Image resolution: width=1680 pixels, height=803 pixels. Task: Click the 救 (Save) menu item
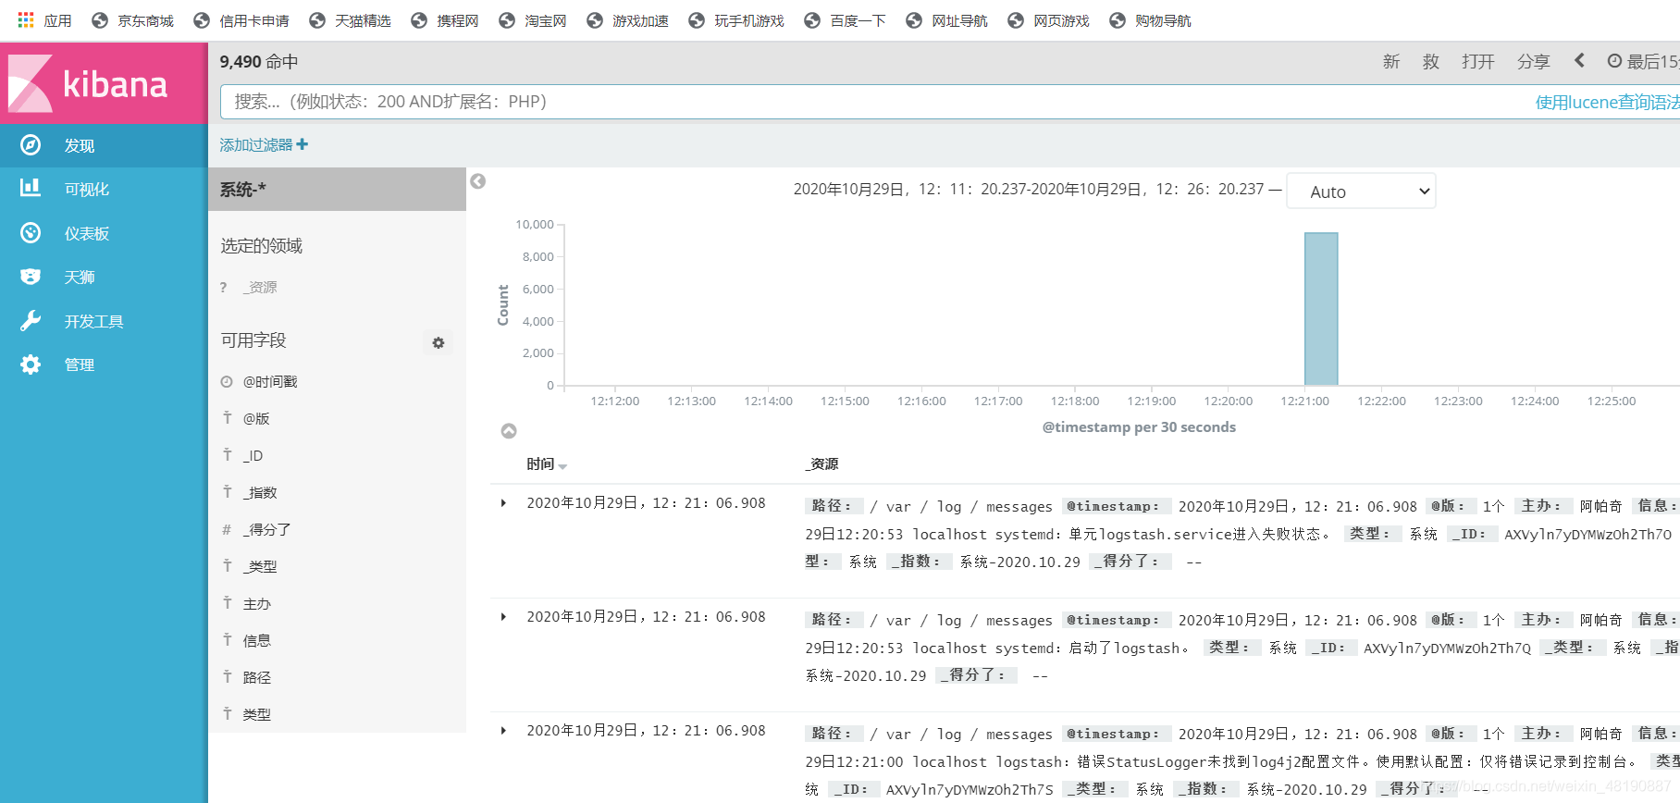click(x=1431, y=61)
